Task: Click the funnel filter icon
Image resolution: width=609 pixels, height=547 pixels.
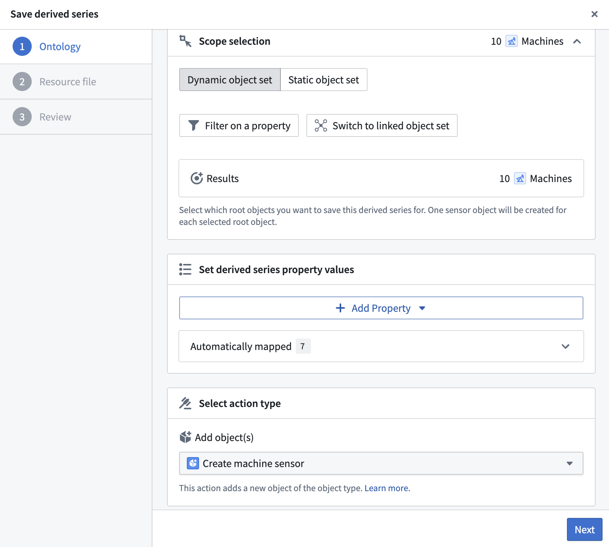Action: tap(194, 125)
